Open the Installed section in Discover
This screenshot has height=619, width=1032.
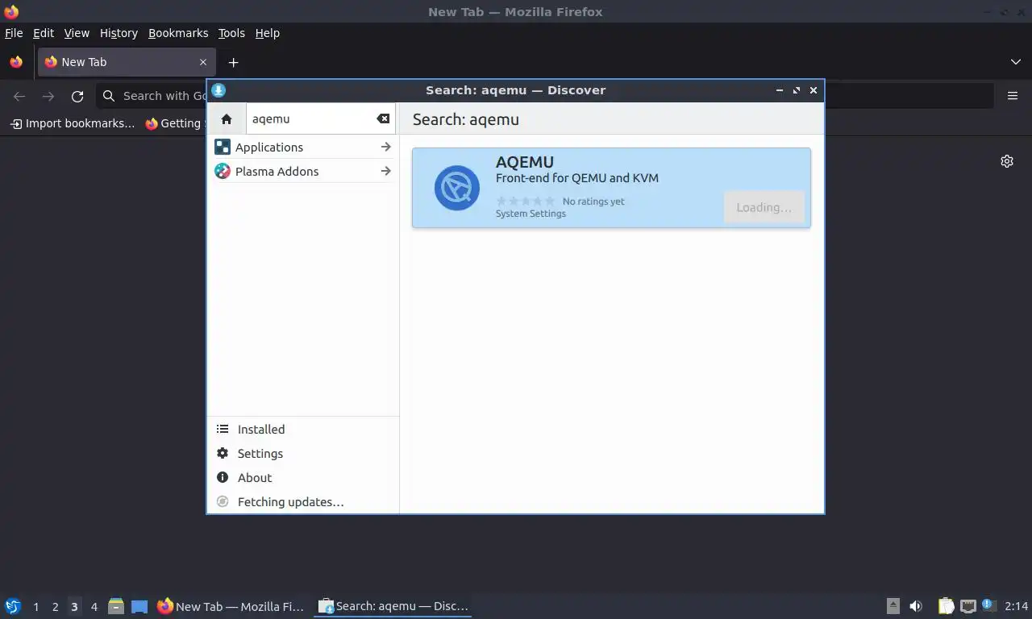(303, 429)
